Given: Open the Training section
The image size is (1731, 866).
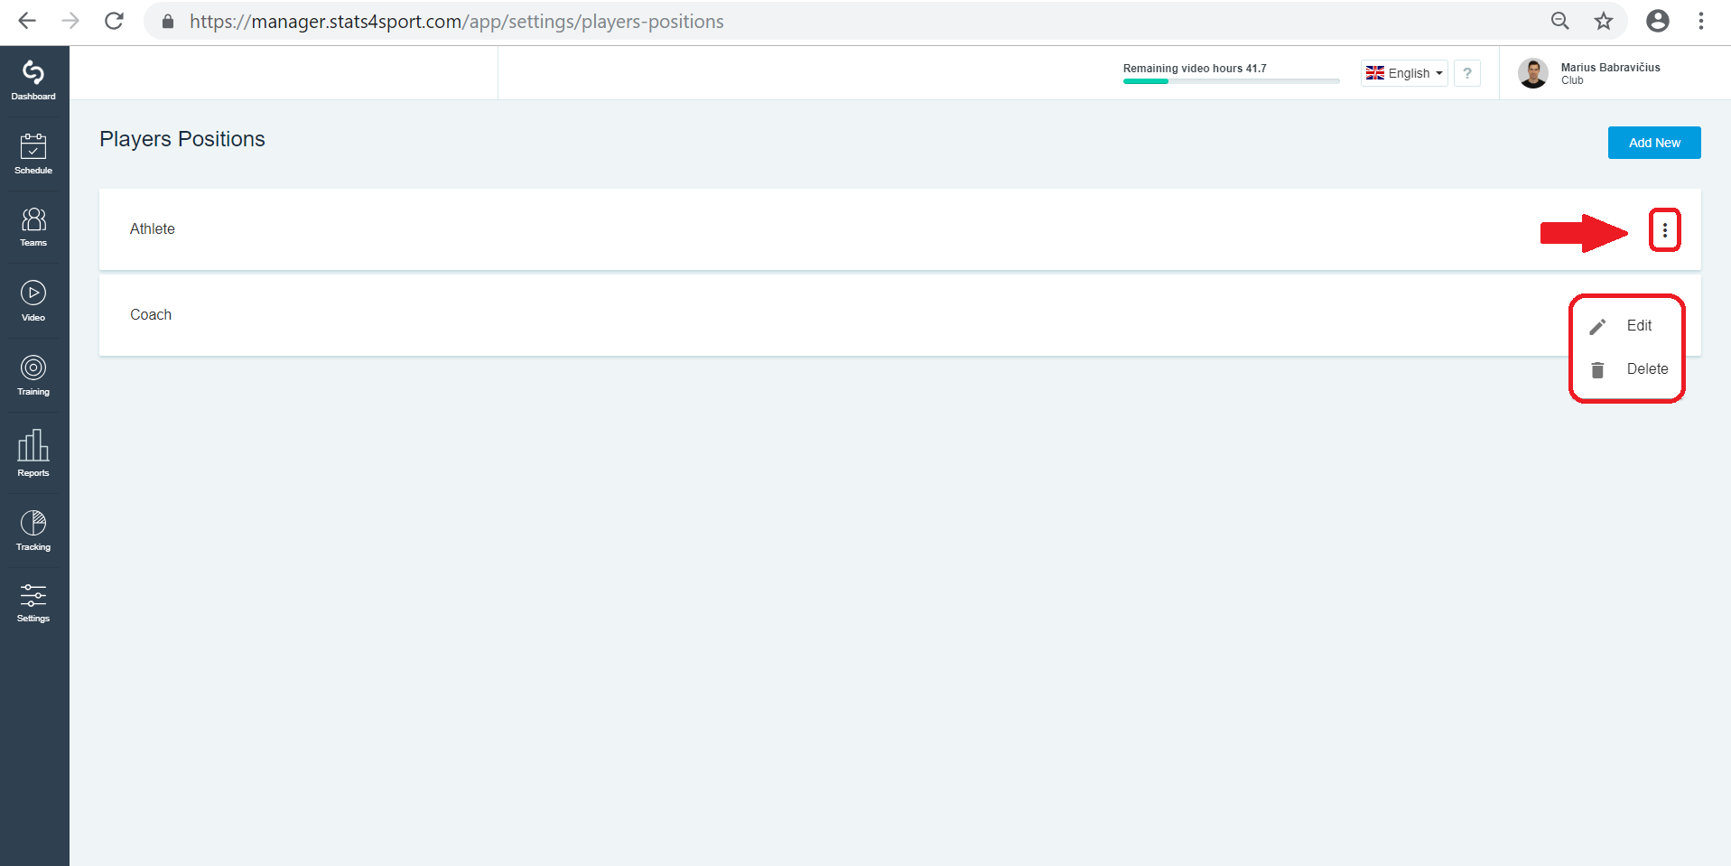Looking at the screenshot, I should (33, 376).
